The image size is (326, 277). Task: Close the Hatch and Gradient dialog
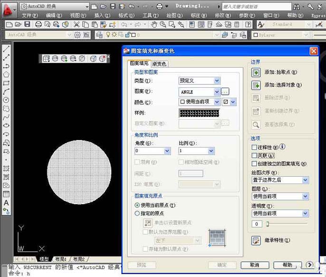[314, 51]
